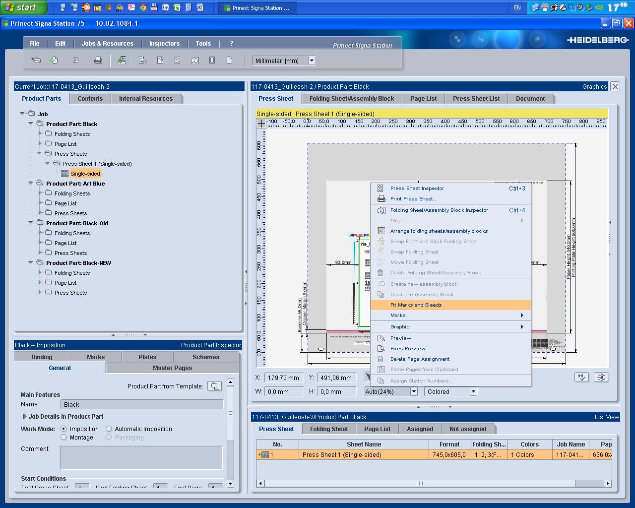Switch to the Master Pages tab
Image resolution: width=635 pixels, height=508 pixels.
172,368
